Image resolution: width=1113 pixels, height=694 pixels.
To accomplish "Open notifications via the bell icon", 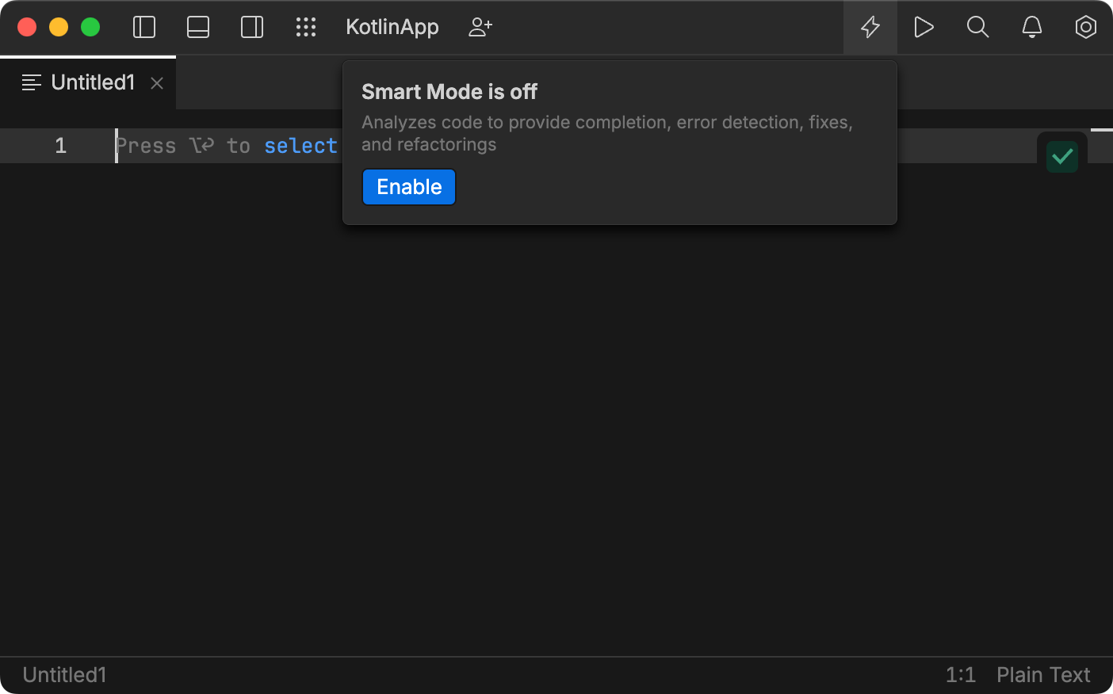I will point(1031,27).
